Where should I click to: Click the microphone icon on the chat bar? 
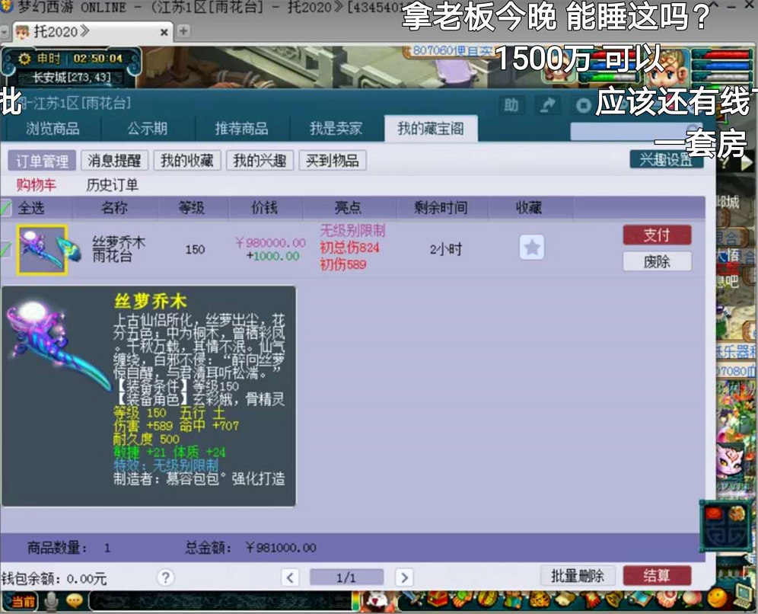coord(51,600)
